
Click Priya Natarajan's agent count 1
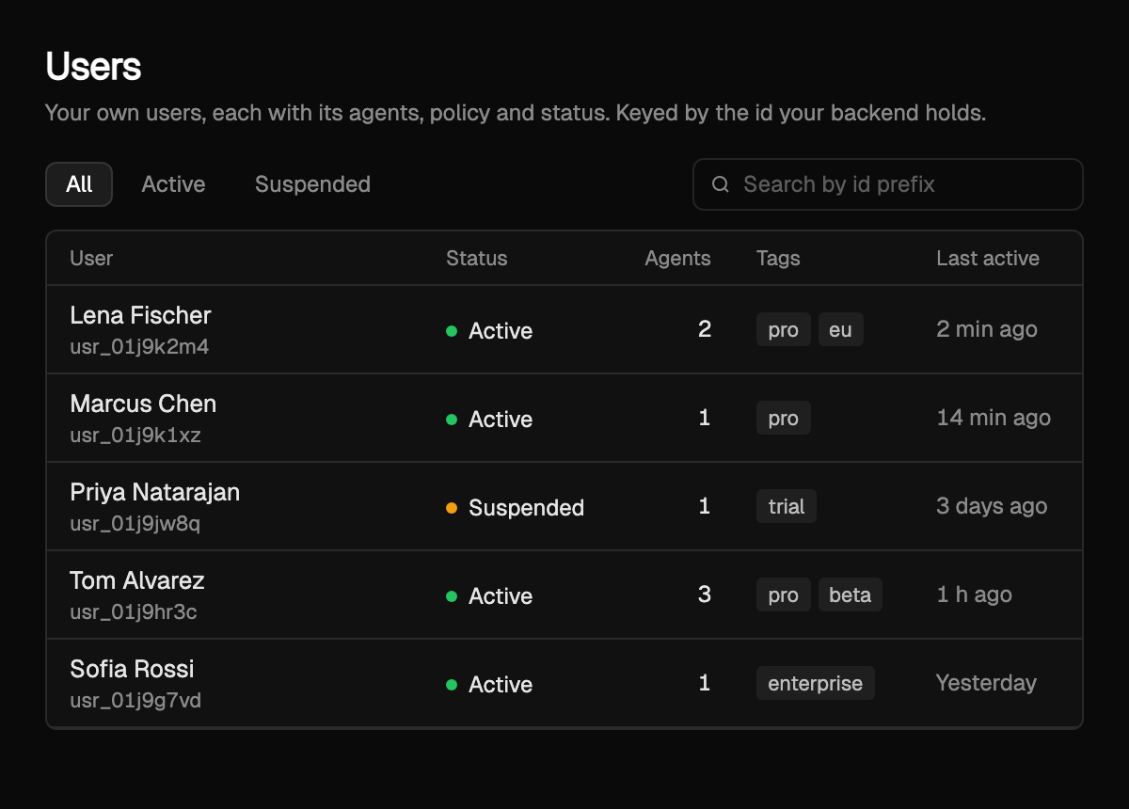705,506
